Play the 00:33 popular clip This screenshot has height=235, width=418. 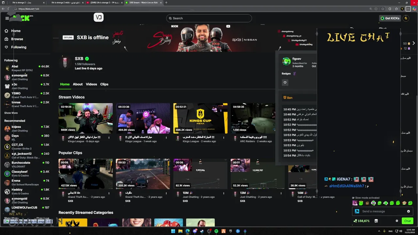pyautogui.click(x=143, y=174)
